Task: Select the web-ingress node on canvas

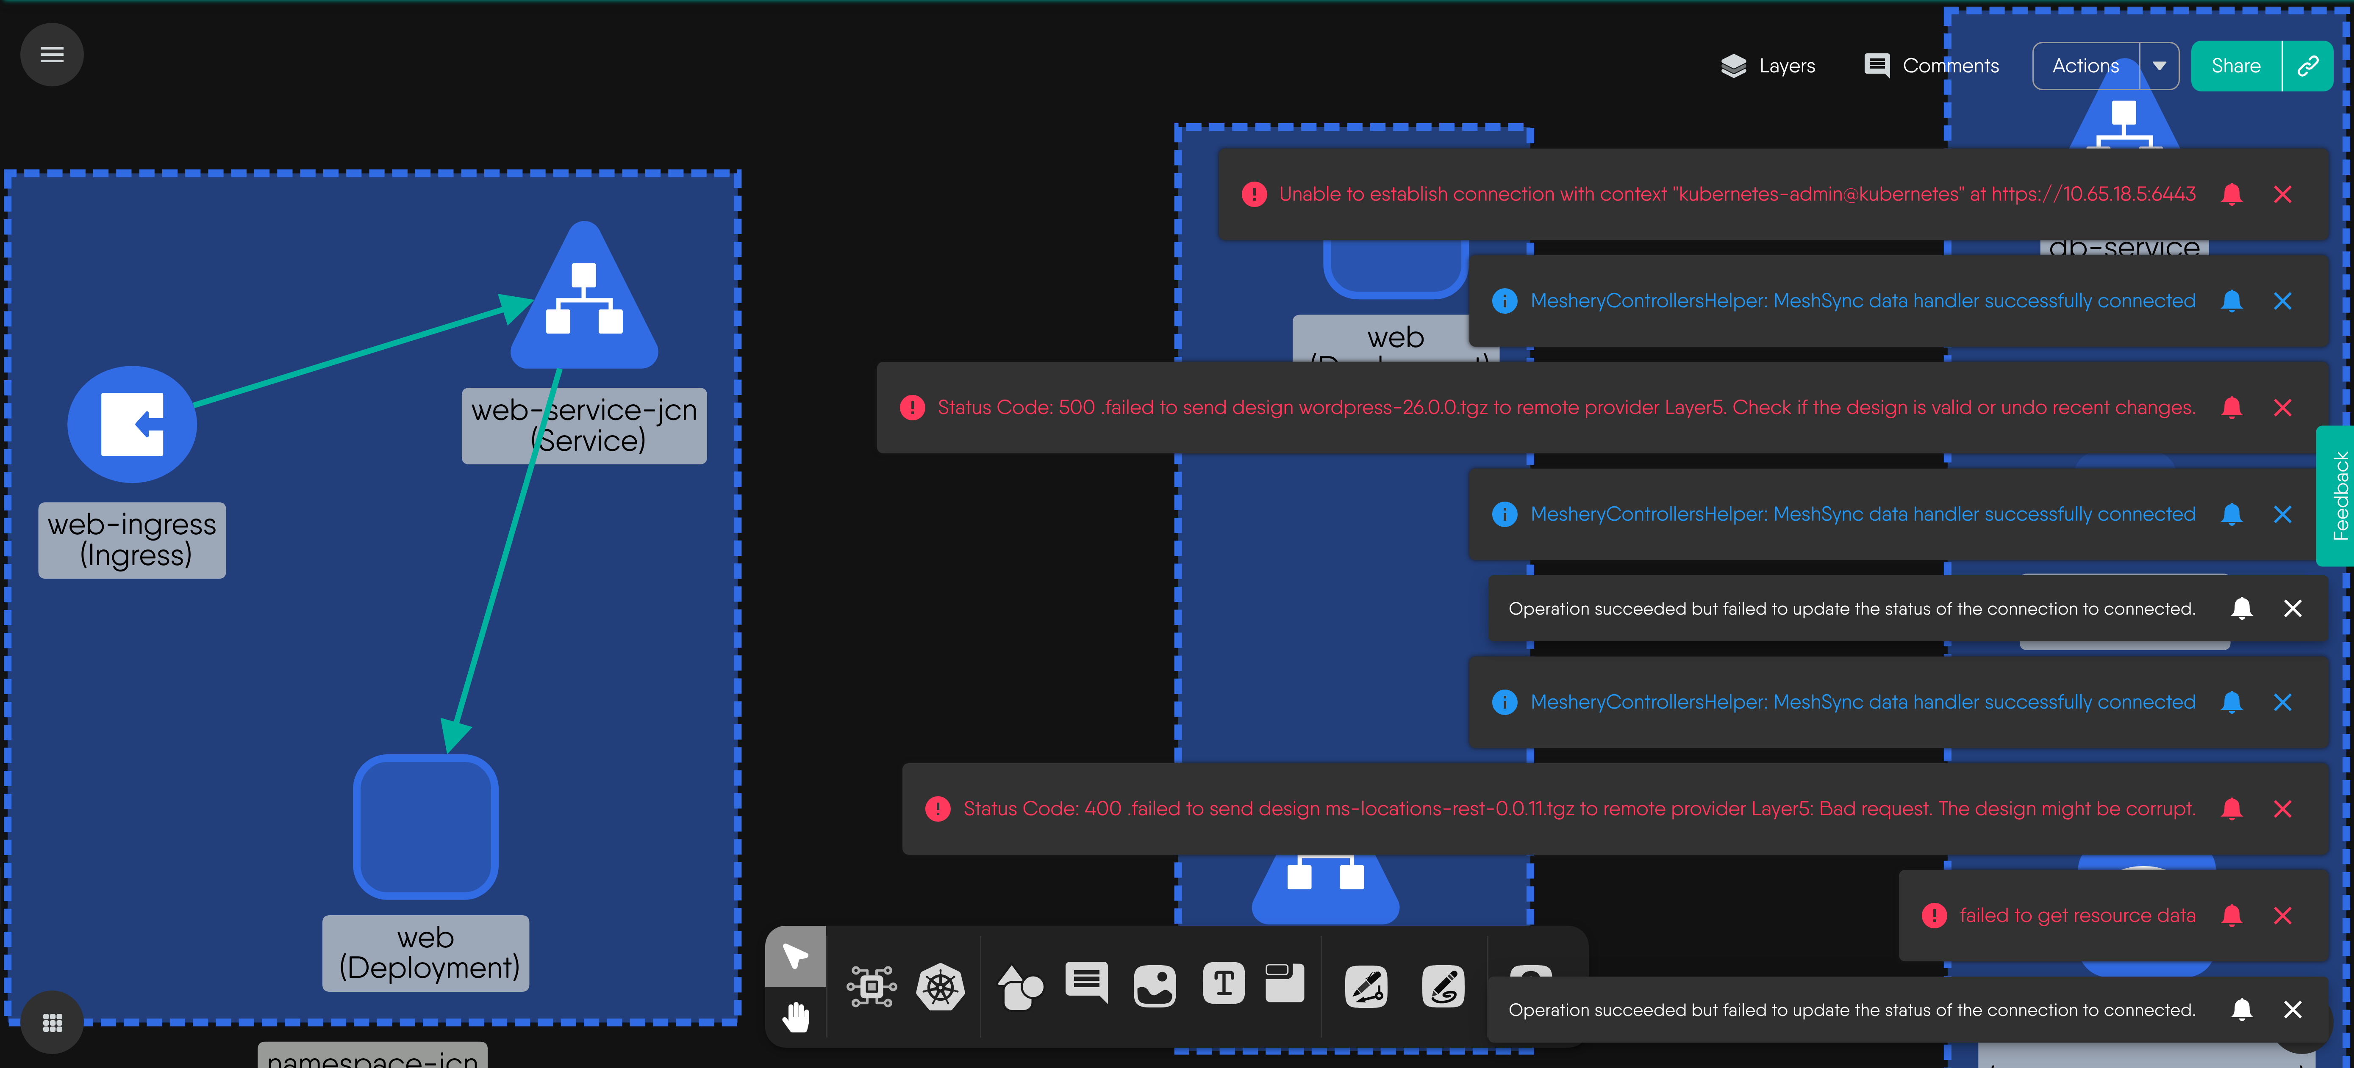Action: pos(132,425)
